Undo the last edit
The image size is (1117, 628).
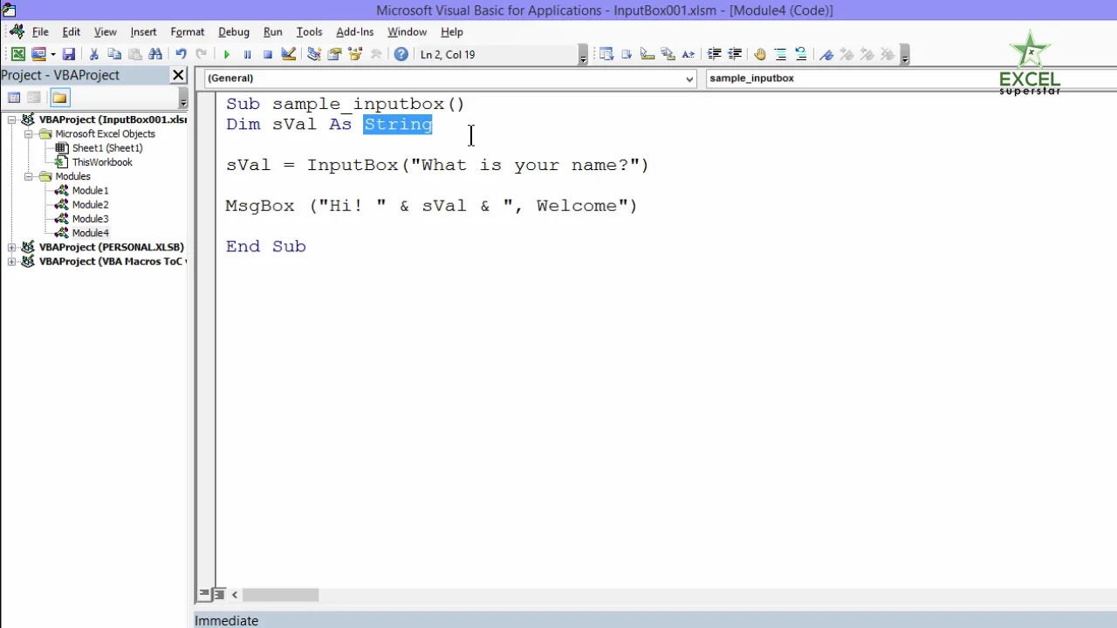(181, 54)
